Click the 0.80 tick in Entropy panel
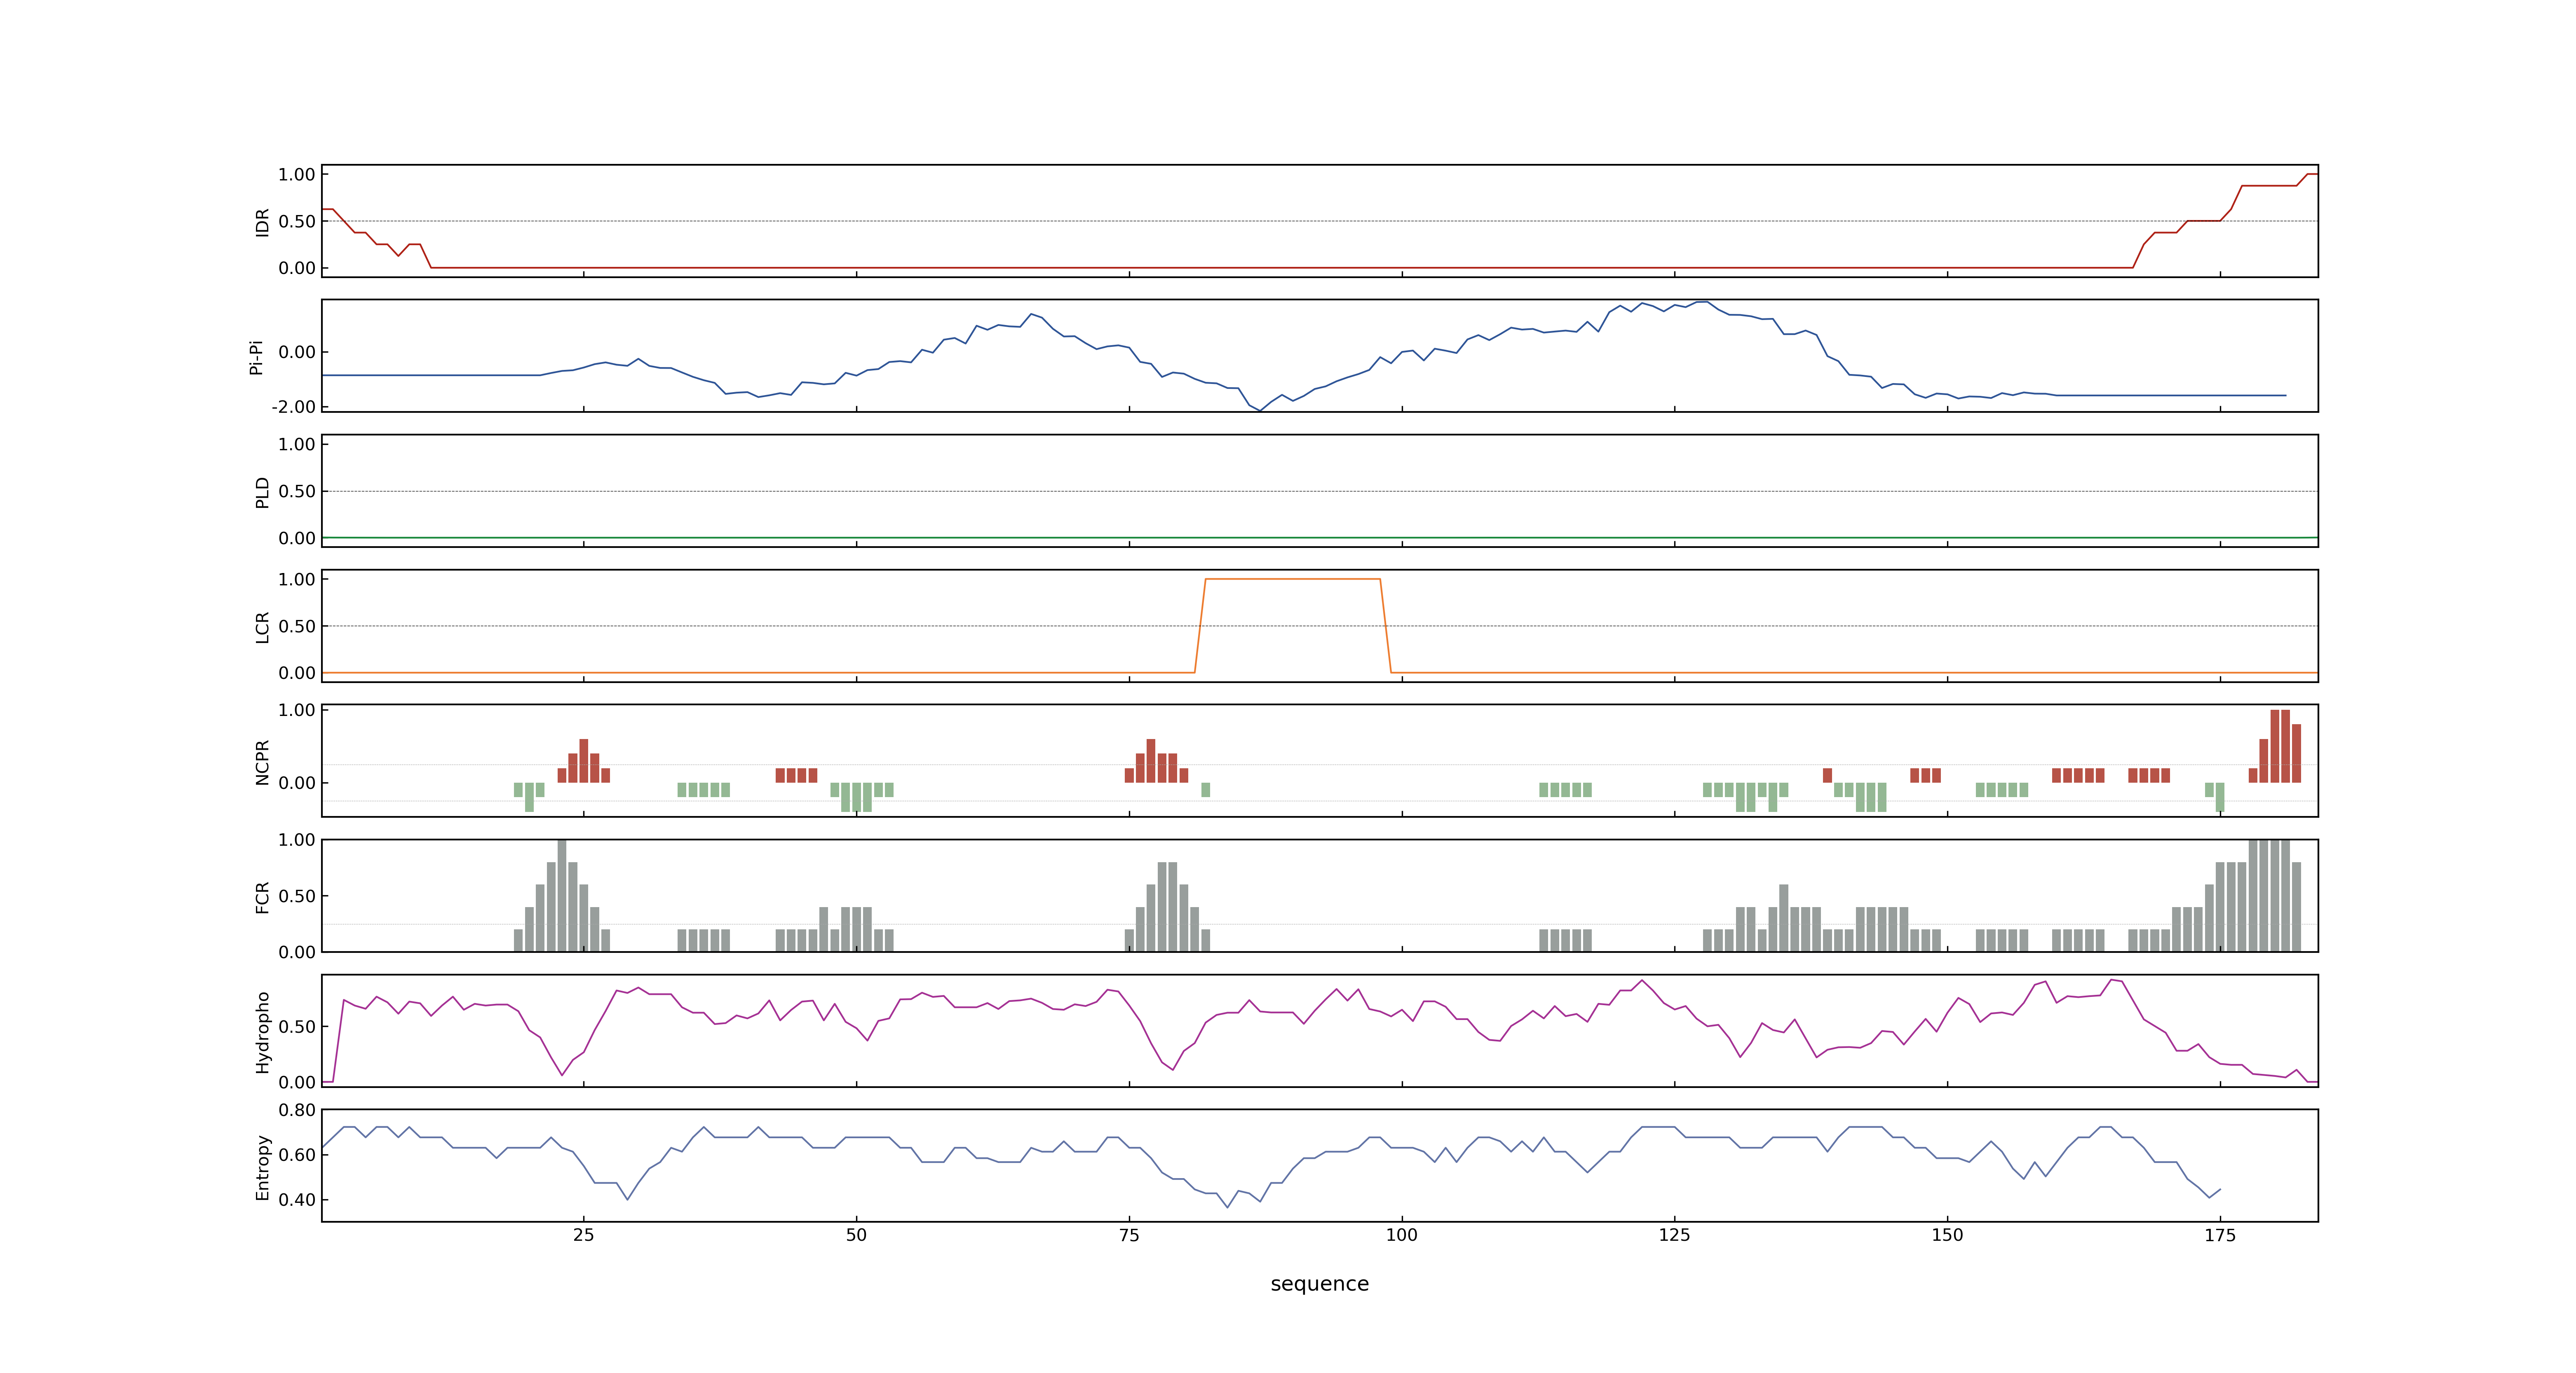 tap(297, 1109)
